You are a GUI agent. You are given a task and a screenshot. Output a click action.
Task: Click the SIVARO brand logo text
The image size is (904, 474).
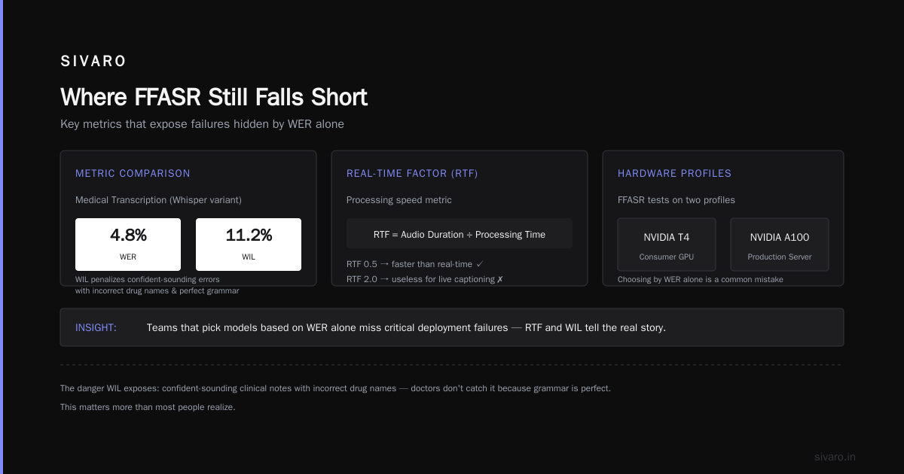point(93,62)
